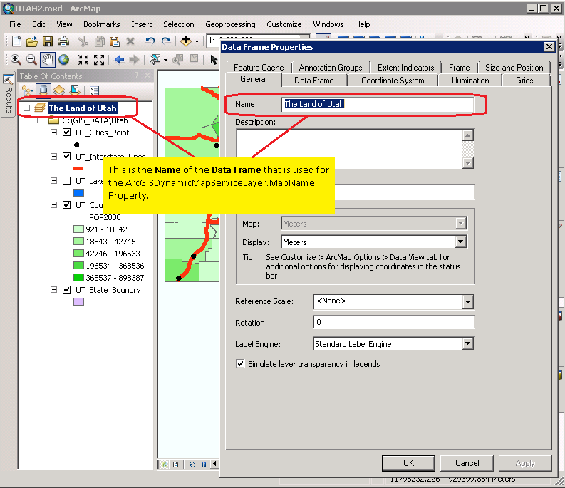Open the Label Engine dropdown
The image size is (565, 488).
click(x=467, y=344)
